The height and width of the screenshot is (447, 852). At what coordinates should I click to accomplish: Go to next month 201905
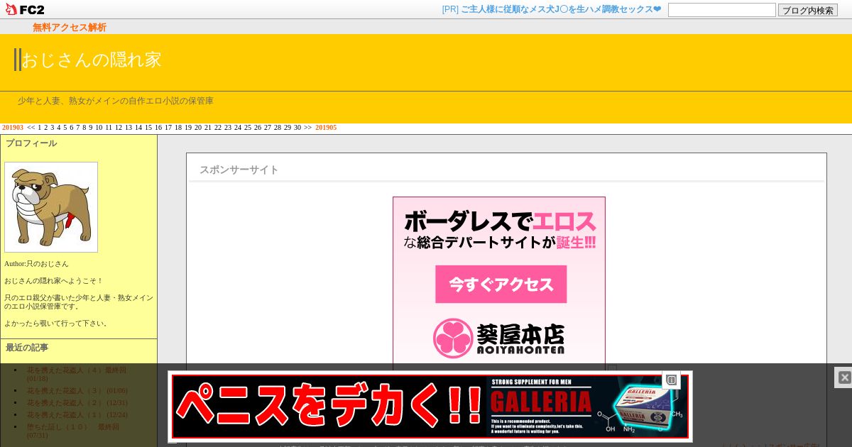326,128
